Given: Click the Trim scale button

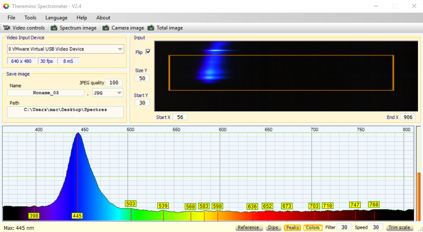Looking at the screenshot, I should click(399, 227).
